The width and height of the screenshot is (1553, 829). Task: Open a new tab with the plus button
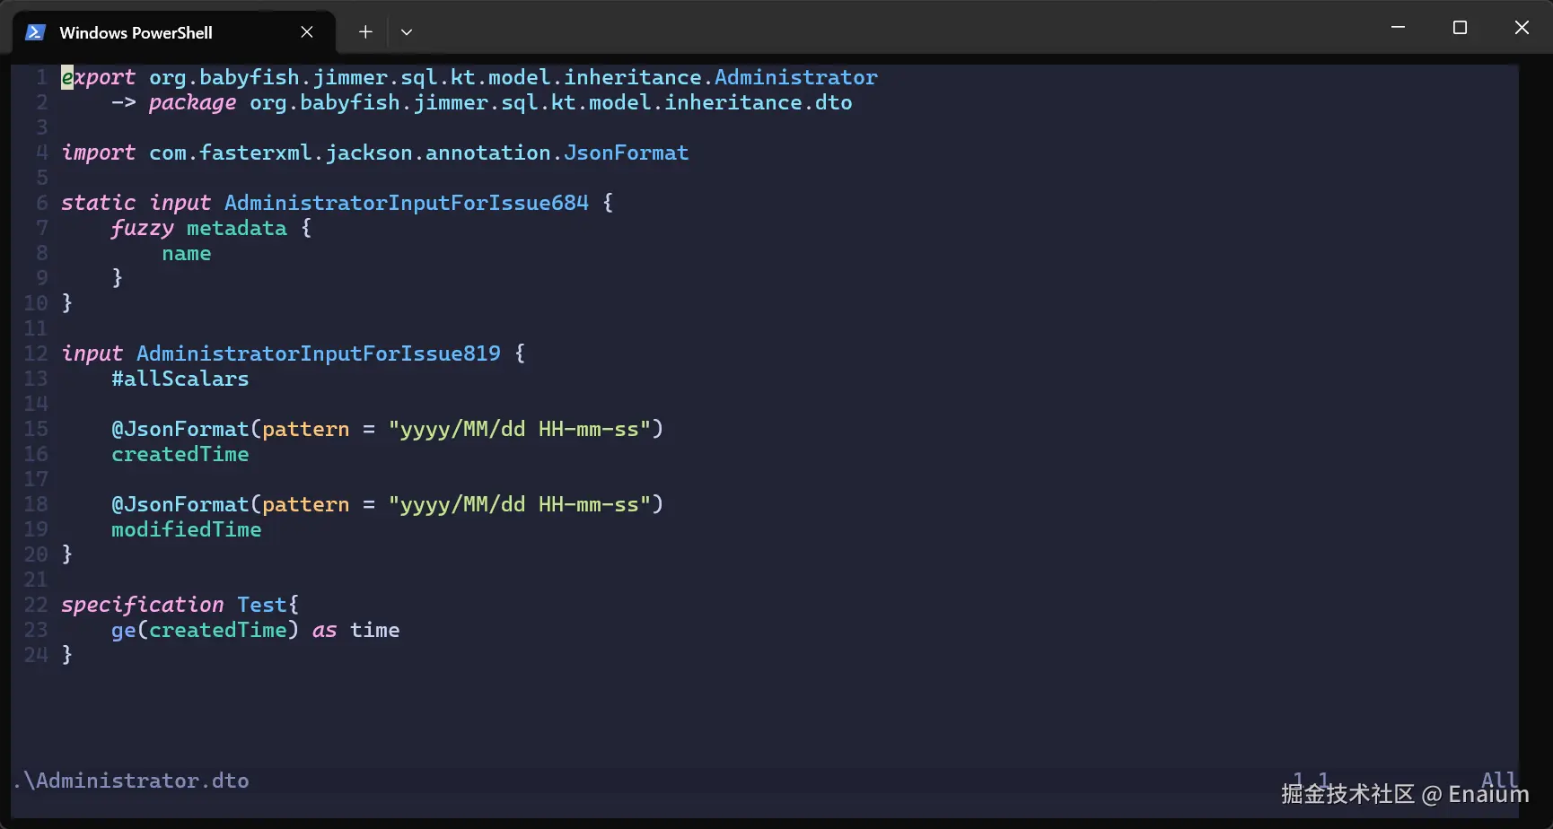[x=365, y=32]
